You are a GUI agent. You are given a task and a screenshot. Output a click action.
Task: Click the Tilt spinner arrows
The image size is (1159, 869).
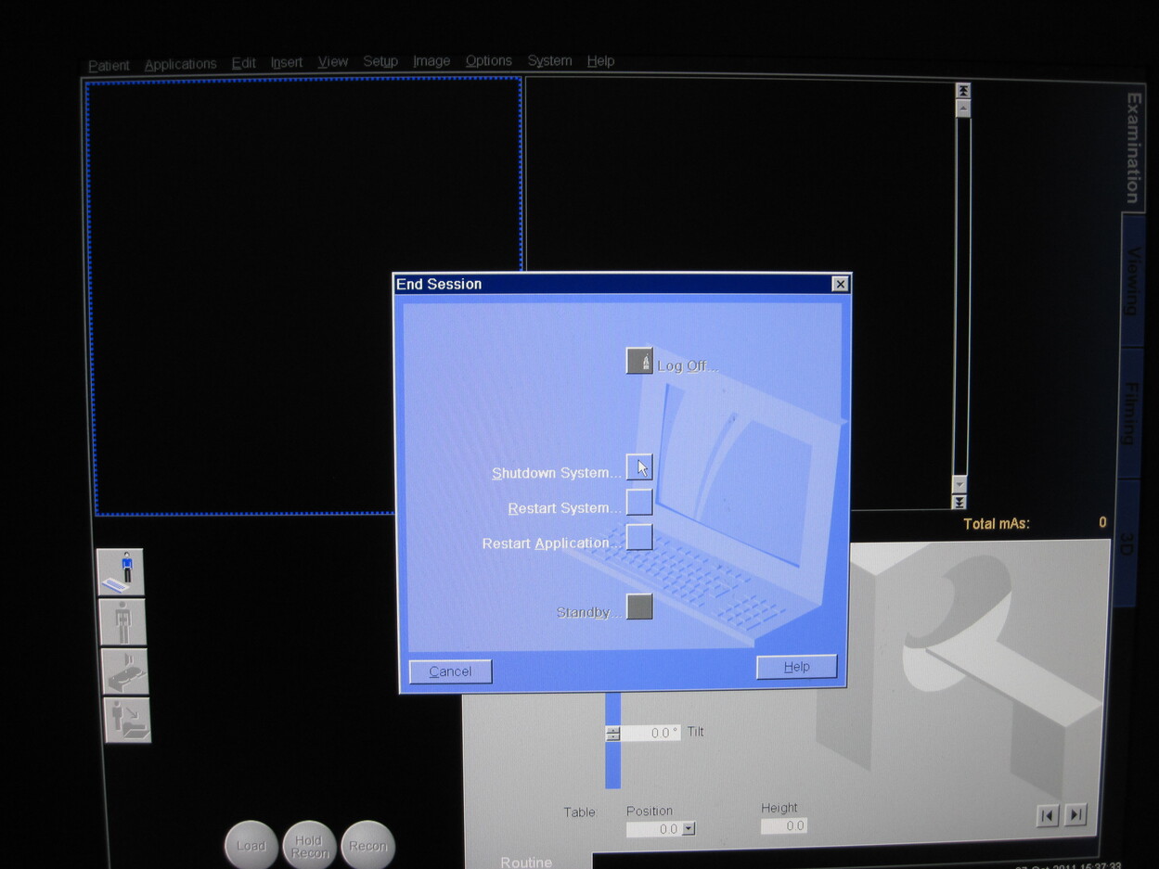[612, 733]
